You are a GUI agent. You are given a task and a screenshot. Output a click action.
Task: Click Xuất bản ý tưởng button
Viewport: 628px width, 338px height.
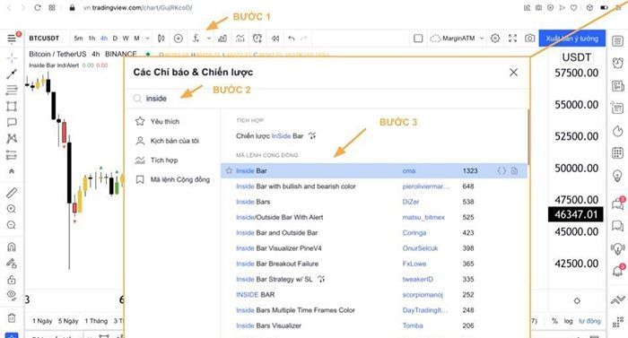572,39
